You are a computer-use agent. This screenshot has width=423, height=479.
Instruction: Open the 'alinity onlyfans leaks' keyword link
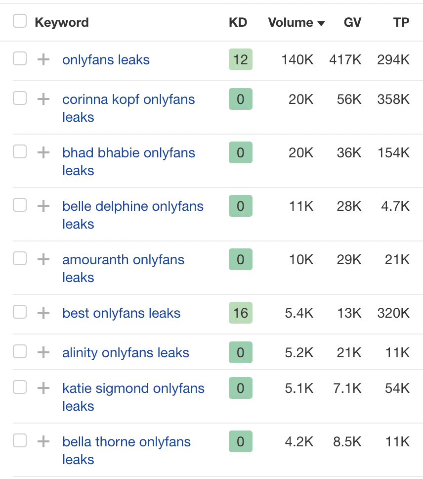pyautogui.click(x=126, y=353)
